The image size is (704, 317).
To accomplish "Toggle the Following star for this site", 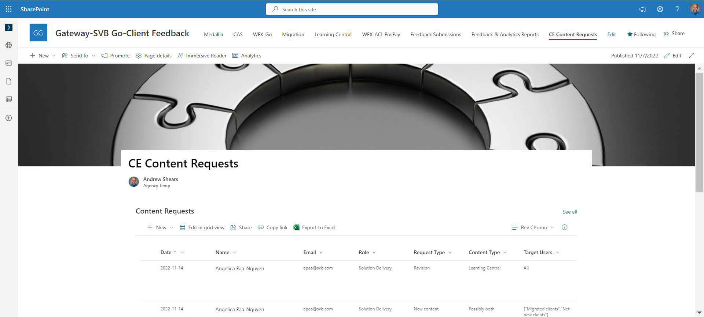I will [641, 34].
